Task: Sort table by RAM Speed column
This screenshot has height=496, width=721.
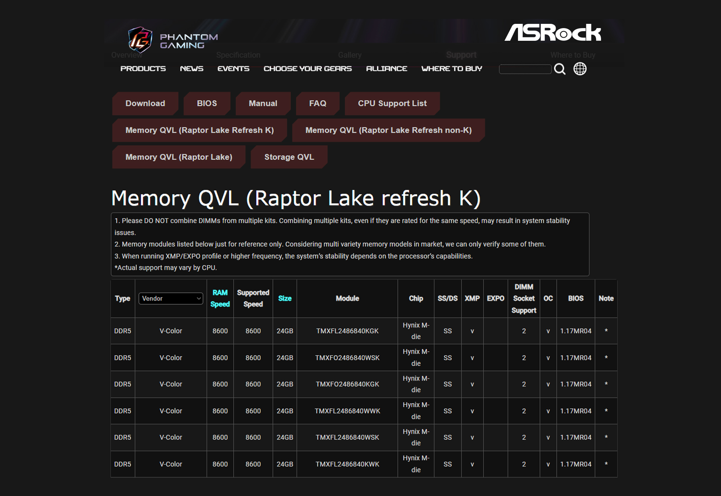Action: coord(220,298)
